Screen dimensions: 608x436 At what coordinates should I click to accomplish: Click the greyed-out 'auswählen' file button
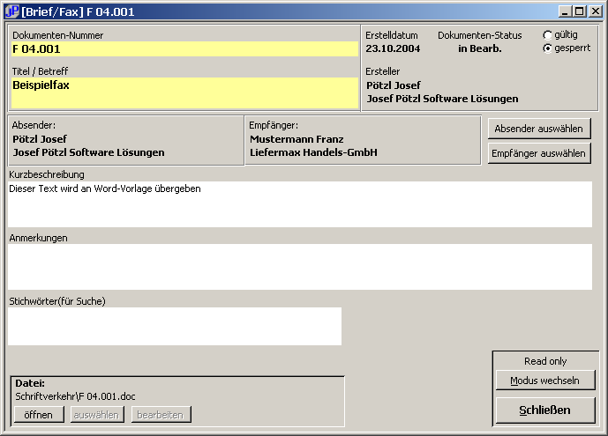(x=97, y=415)
